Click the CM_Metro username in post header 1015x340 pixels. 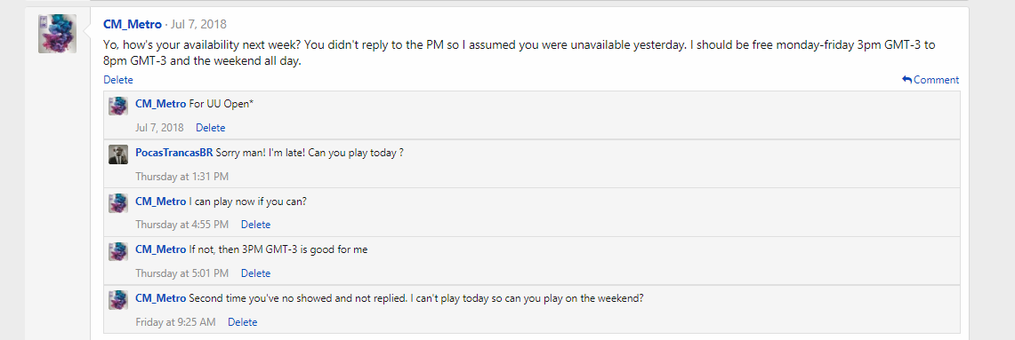132,25
